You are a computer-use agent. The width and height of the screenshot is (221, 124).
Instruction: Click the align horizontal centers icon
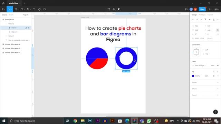coord(197,20)
